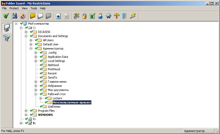Click the checkbox with green tick toolbar icon
Image resolution: width=220 pixels, height=134 pixels.
(92, 16)
